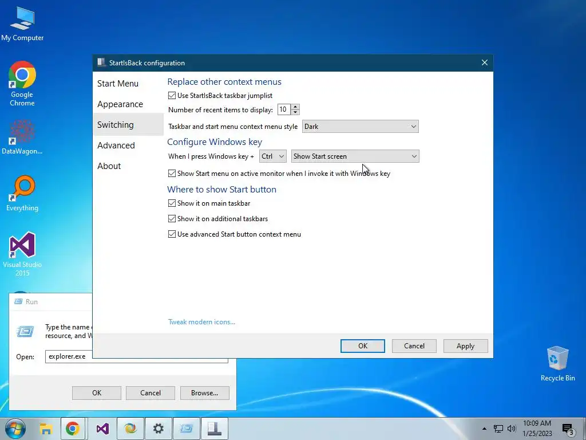Screen dimensions: 586x440
Task: Switch to StartIsBack taskbar icon
Action: pos(215,429)
